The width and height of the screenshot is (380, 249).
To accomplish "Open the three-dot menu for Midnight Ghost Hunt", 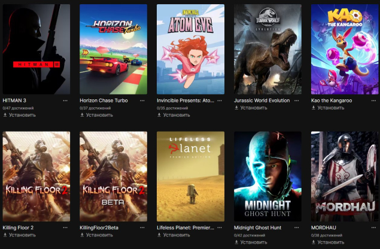I will [297, 227].
